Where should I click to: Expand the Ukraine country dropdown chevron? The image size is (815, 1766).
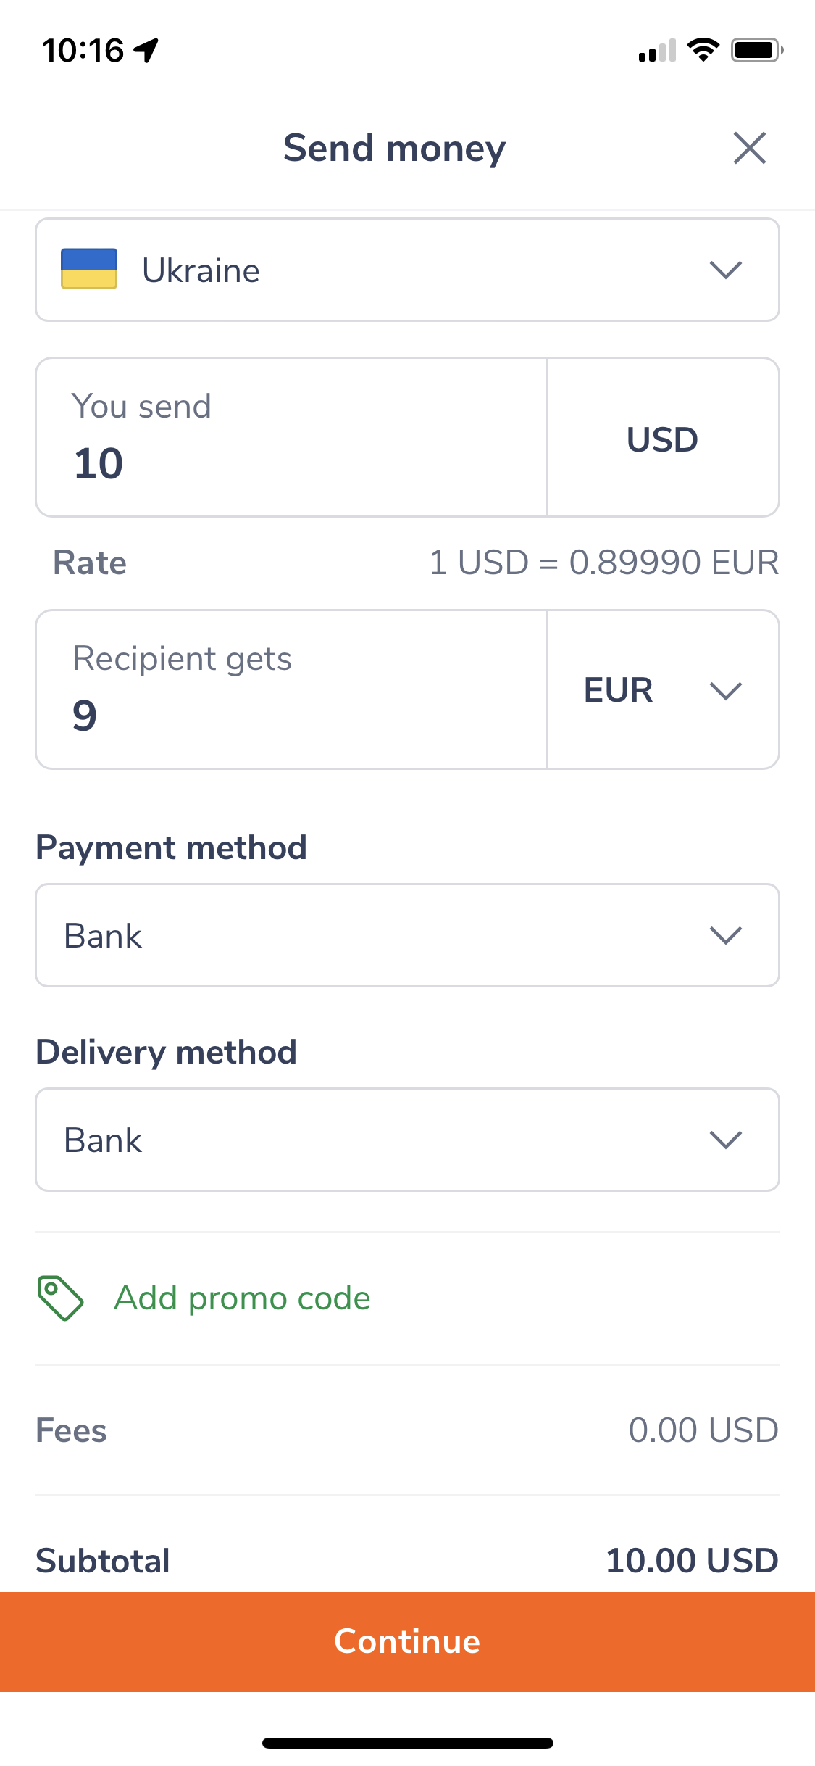point(725,270)
